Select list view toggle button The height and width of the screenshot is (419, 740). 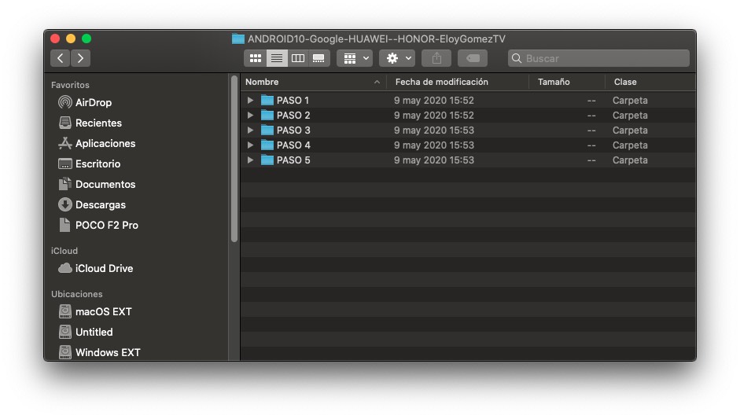276,58
